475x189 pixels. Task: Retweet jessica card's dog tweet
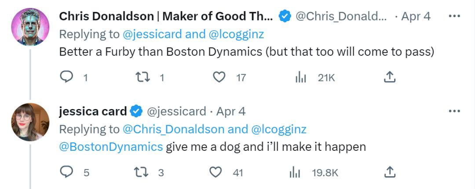(141, 172)
